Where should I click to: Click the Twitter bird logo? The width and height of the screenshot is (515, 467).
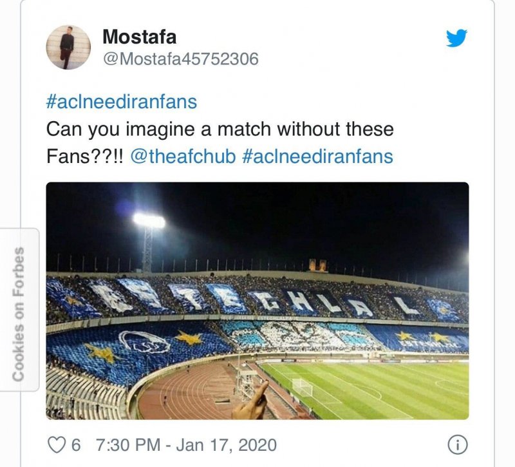point(456,39)
